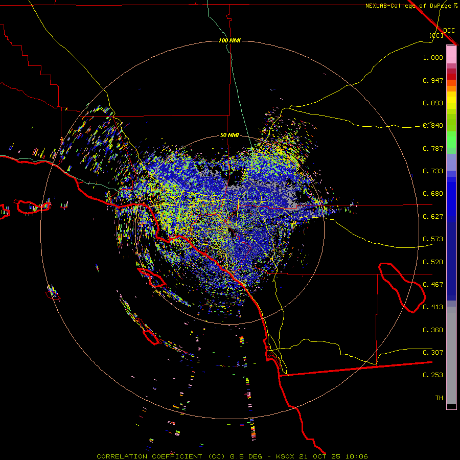Click the 0.413 scale value

[x=433, y=307]
